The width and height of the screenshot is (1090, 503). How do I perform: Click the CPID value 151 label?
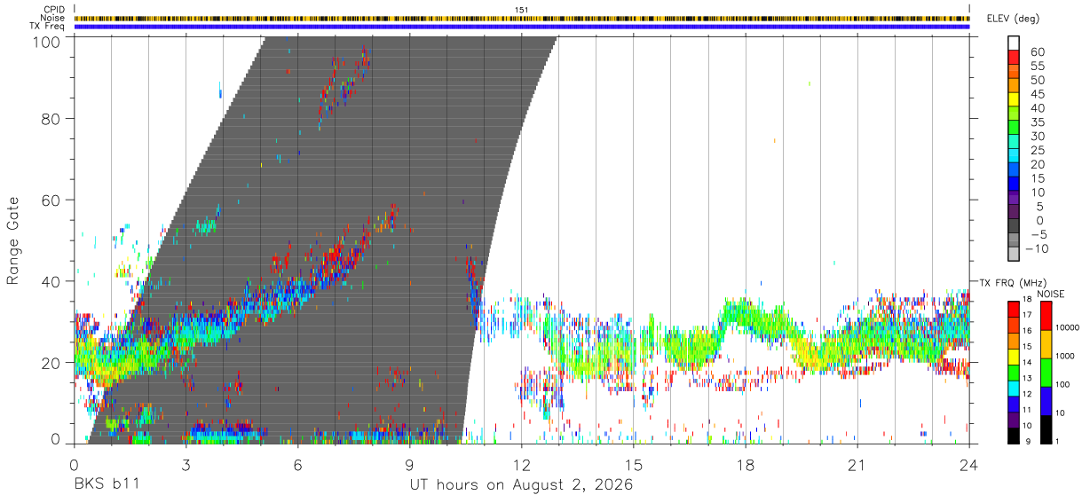coord(521,10)
